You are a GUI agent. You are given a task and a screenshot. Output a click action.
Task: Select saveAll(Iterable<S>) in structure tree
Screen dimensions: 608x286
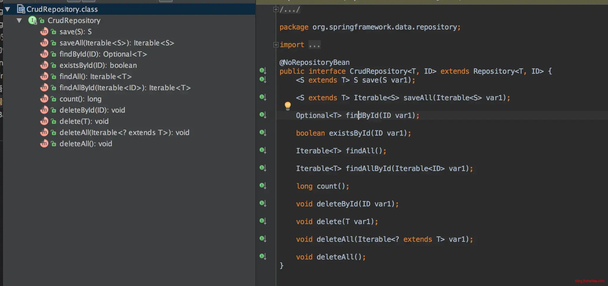pyautogui.click(x=117, y=43)
